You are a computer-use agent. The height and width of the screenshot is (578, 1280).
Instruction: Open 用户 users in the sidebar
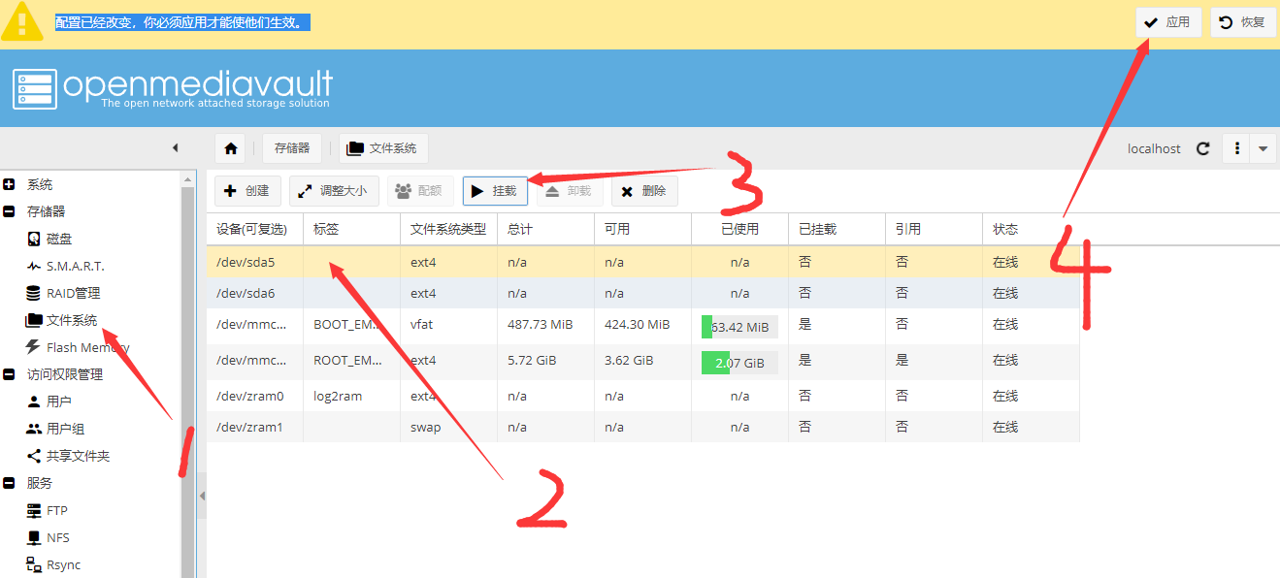[x=58, y=401]
